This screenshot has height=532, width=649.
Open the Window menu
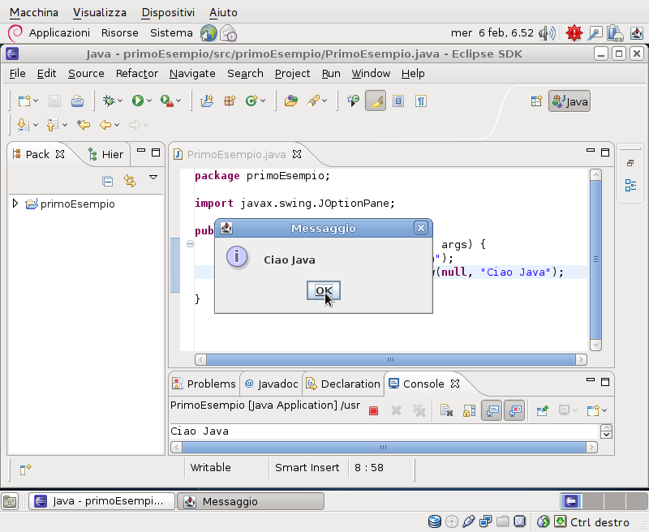[x=371, y=74]
